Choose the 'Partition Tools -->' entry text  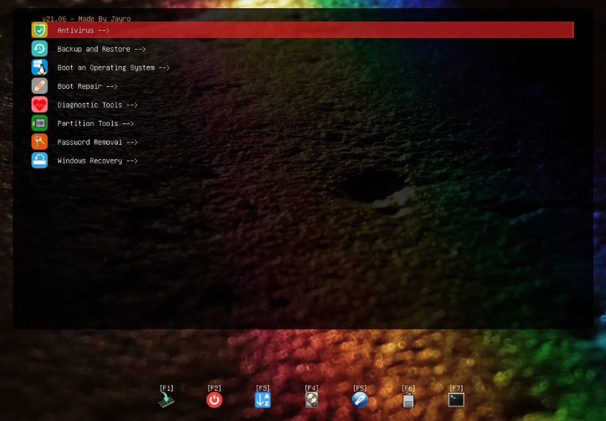point(95,124)
